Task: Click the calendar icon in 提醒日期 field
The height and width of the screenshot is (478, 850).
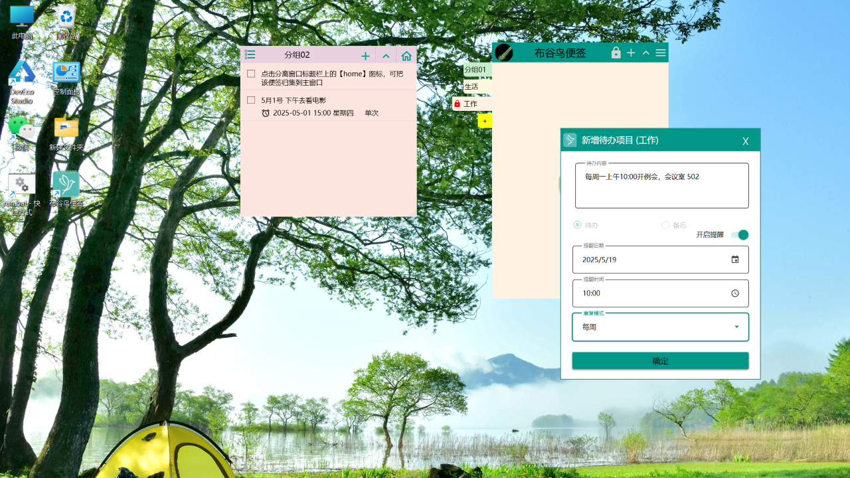Action: click(x=734, y=260)
